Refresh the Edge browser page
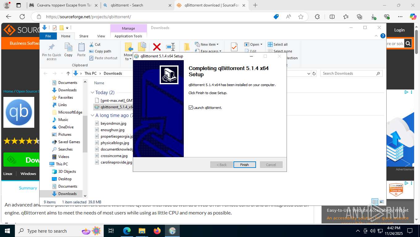 pos(22,17)
